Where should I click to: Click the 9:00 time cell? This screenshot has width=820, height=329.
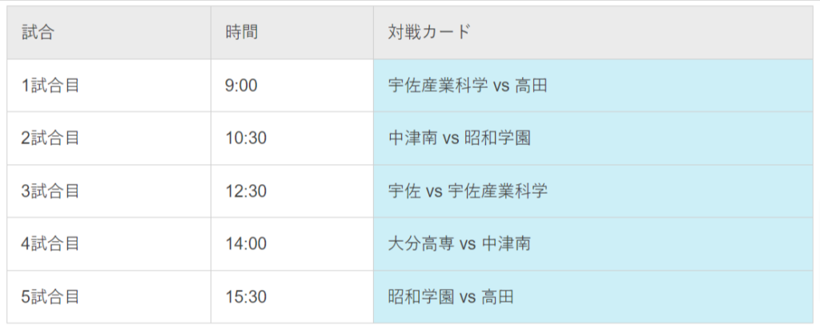tap(292, 86)
